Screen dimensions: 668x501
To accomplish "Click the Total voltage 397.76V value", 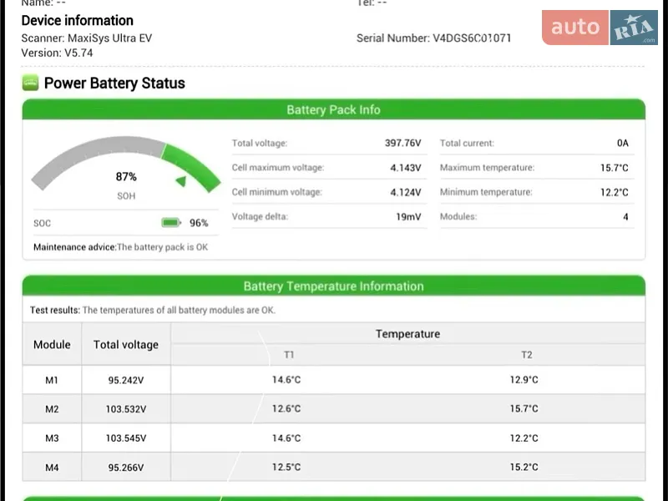I will [x=403, y=143].
